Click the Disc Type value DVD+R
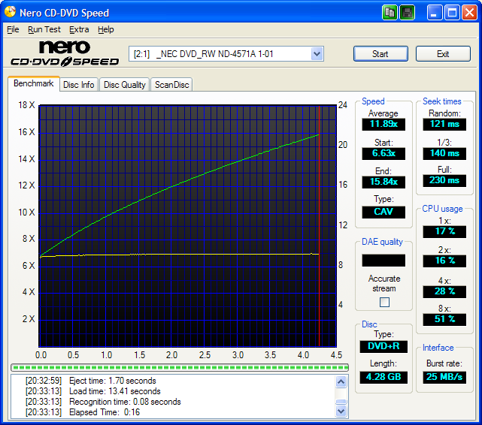The image size is (482, 425). [383, 346]
